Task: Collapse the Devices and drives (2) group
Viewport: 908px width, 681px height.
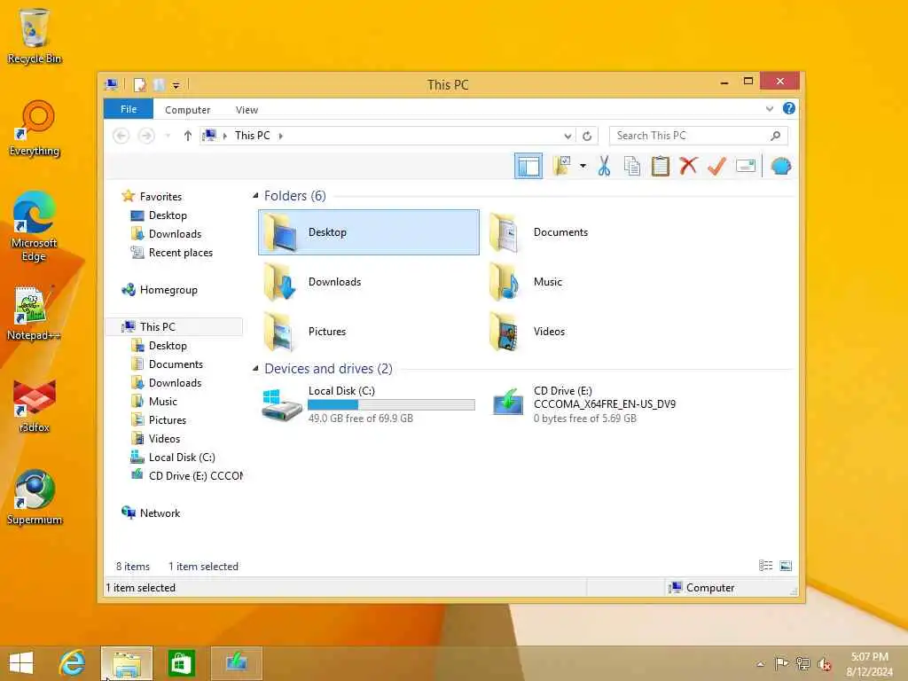Action: coord(255,368)
